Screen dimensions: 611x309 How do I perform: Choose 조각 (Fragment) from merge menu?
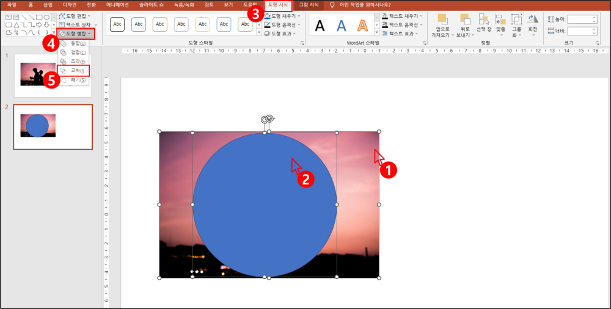73,62
